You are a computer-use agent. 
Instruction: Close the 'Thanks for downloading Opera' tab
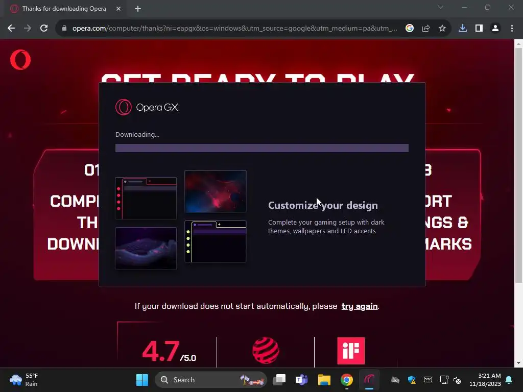[x=118, y=9]
